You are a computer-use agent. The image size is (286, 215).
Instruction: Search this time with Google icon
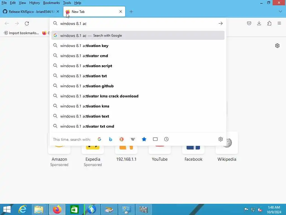point(99,139)
